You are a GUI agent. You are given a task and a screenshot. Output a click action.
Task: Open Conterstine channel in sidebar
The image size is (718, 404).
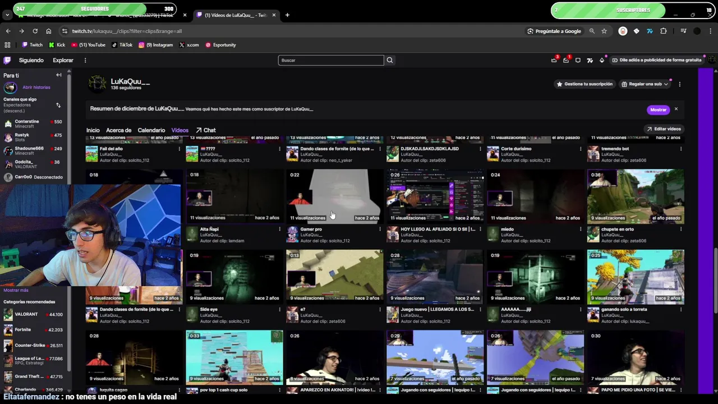tap(34, 123)
